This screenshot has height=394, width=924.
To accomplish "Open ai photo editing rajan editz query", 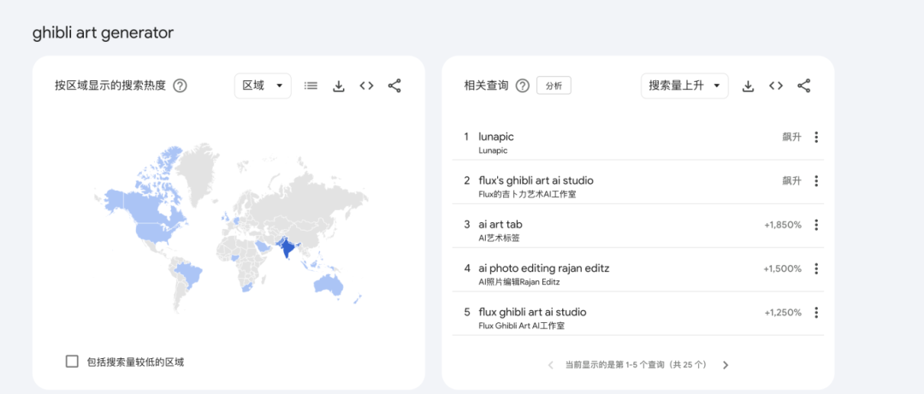I will (544, 268).
